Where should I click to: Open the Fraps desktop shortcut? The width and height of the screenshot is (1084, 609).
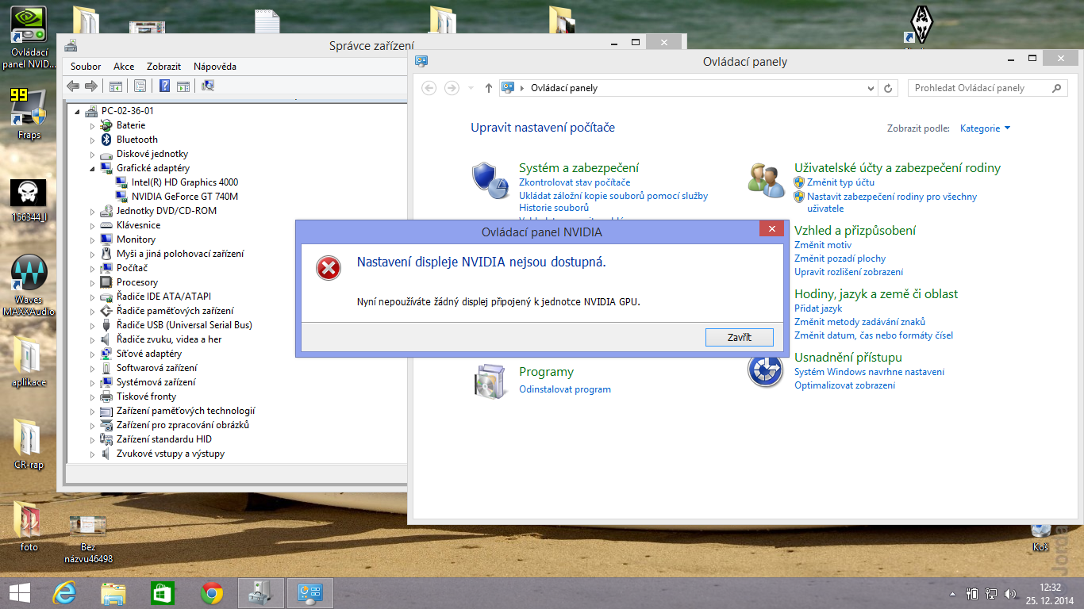tap(29, 113)
